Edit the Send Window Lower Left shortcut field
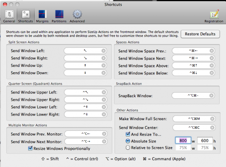226x167 pixels. (86, 107)
